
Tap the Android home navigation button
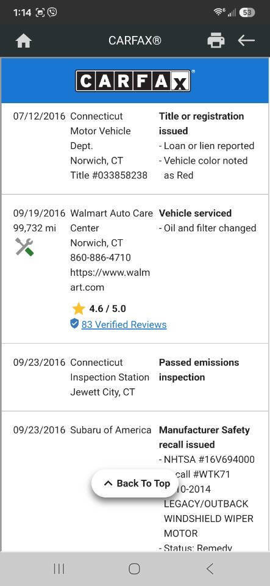[x=134, y=569]
